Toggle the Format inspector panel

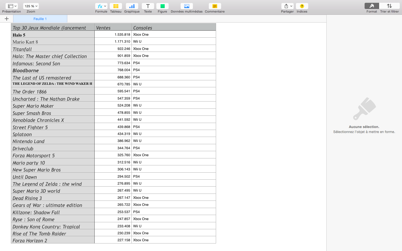tap(372, 6)
